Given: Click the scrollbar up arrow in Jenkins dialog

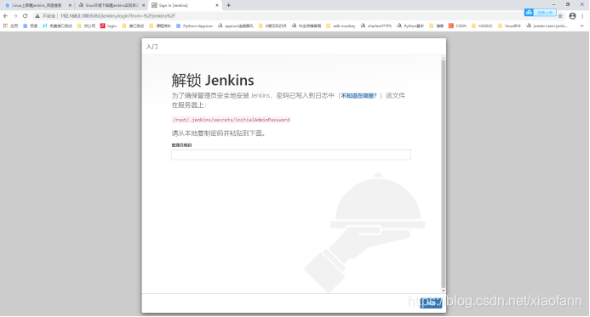Looking at the screenshot, I should (444, 58).
